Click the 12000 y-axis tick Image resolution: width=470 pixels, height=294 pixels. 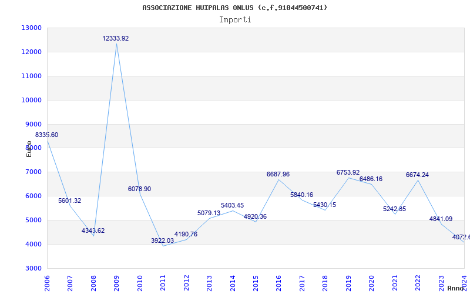click(32, 52)
